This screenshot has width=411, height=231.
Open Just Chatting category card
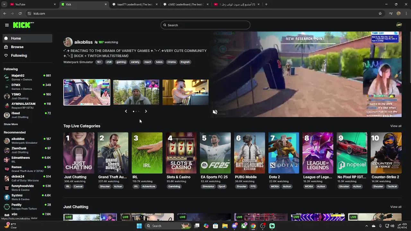[x=79, y=153]
